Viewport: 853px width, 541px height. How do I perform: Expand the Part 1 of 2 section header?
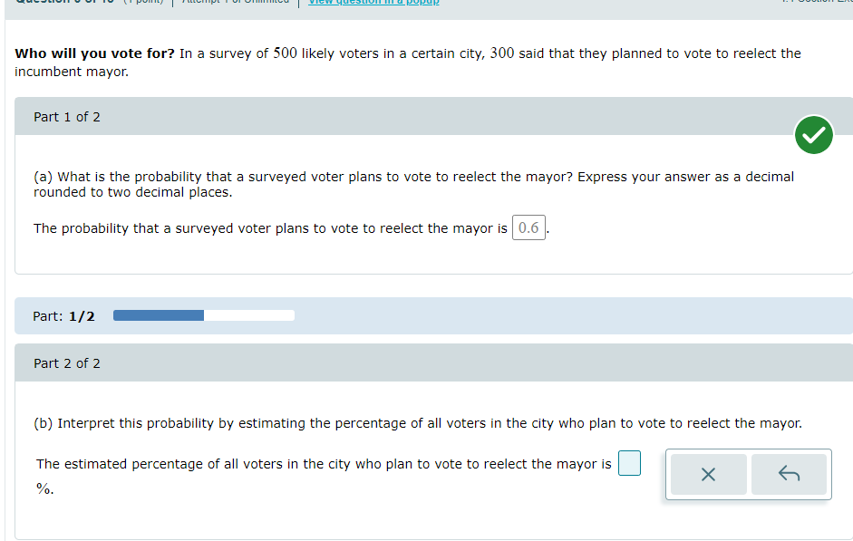(67, 116)
